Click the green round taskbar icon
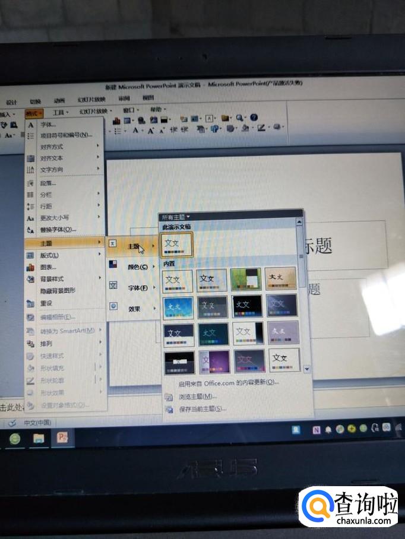 pos(15,439)
